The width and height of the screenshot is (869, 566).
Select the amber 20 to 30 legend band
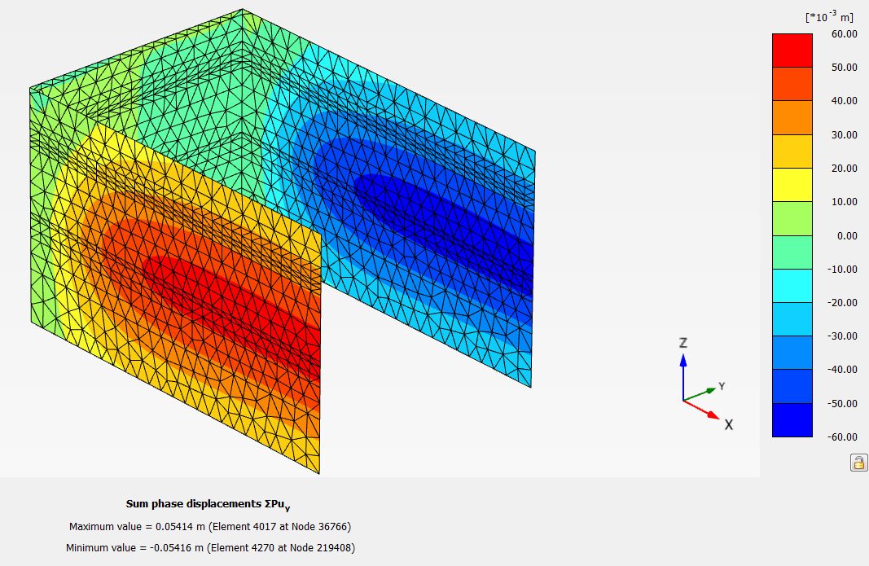click(x=792, y=151)
